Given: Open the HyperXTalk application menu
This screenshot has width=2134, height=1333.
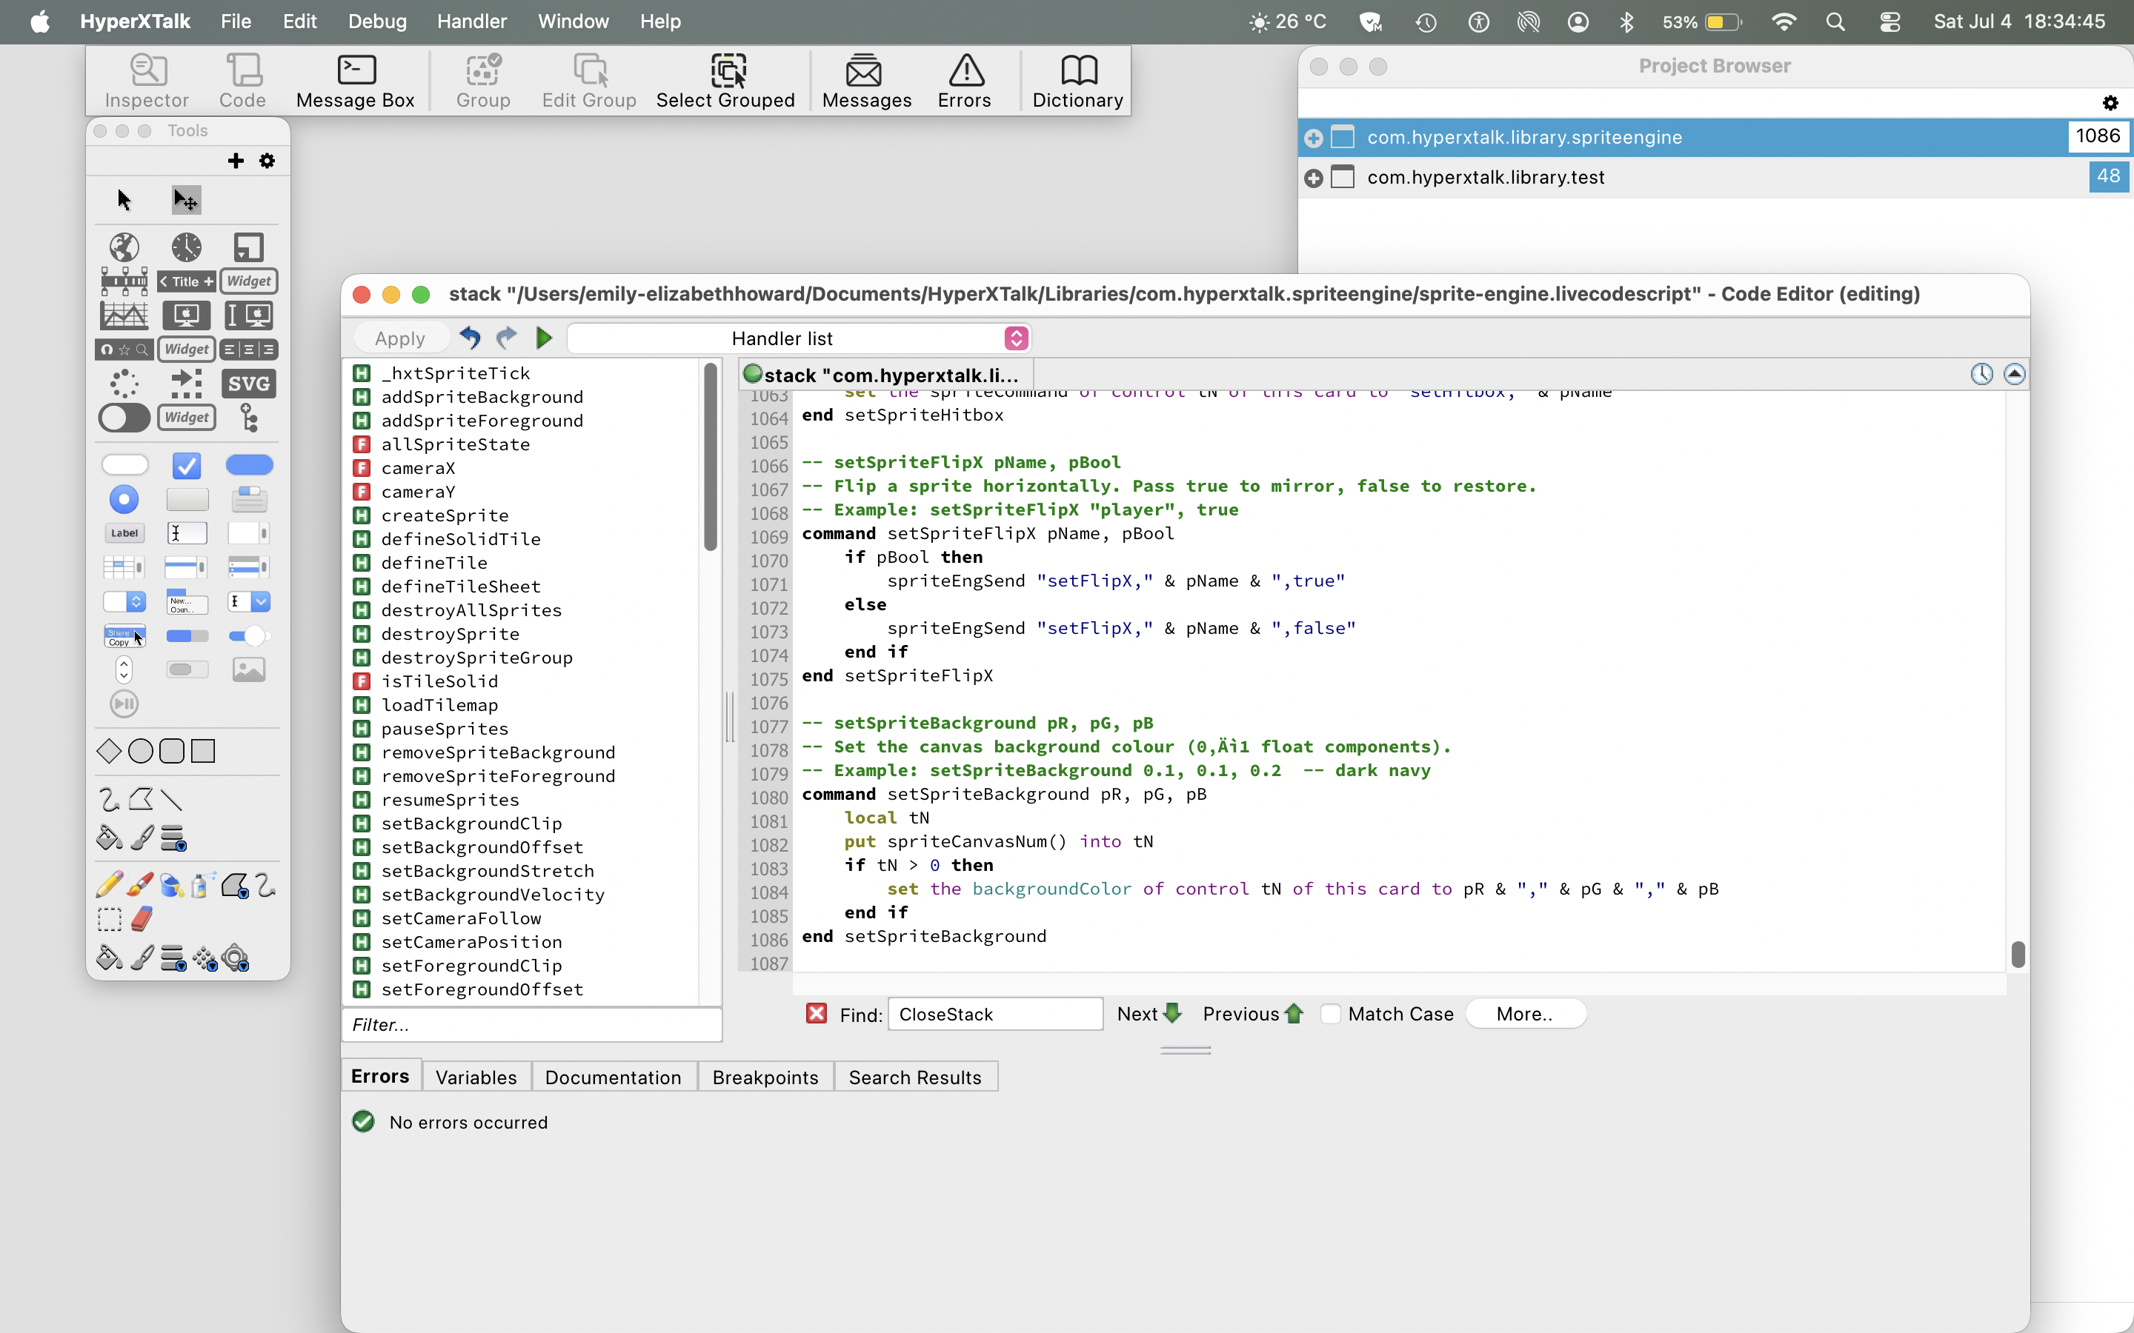Looking at the screenshot, I should point(135,21).
